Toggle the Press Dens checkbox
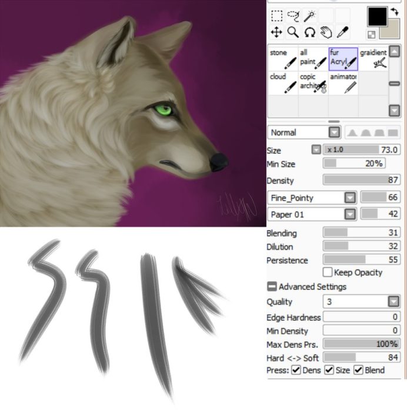 296,370
